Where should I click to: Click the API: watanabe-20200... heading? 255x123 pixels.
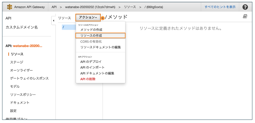click(x=24, y=46)
